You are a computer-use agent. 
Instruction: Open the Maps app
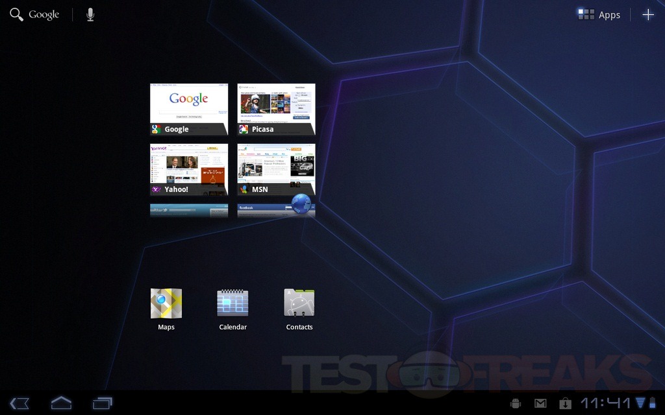click(x=166, y=303)
